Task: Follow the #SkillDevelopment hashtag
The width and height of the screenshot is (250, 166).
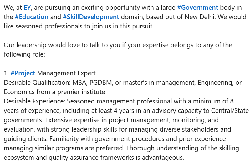Action: (91, 17)
